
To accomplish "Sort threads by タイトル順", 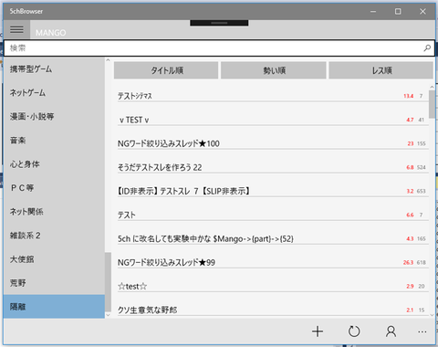I will point(166,70).
